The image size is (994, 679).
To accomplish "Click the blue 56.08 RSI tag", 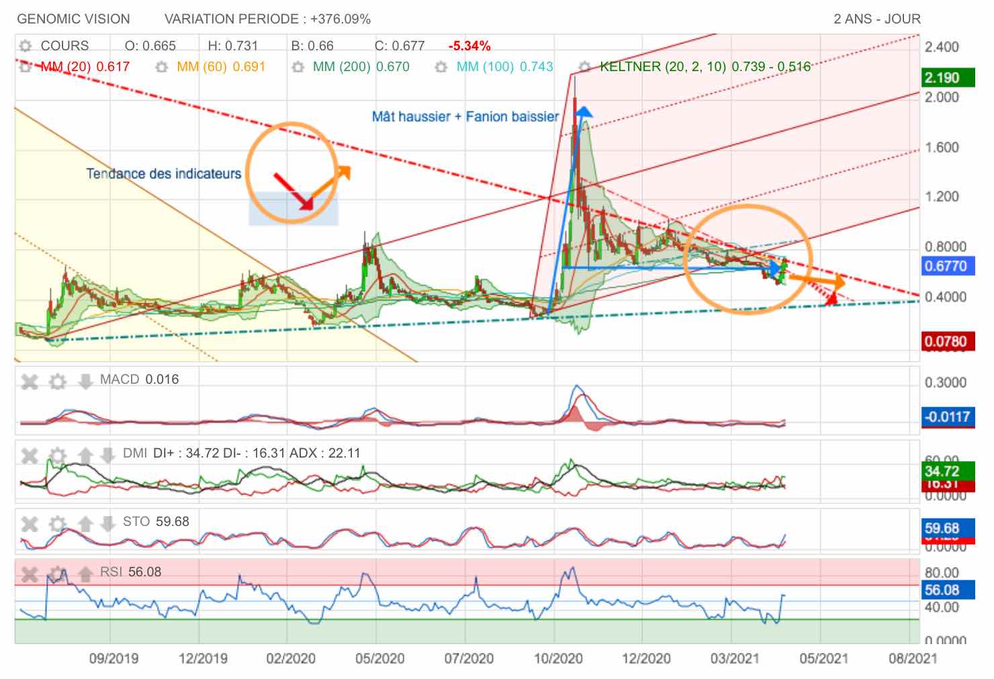I will (x=948, y=590).
